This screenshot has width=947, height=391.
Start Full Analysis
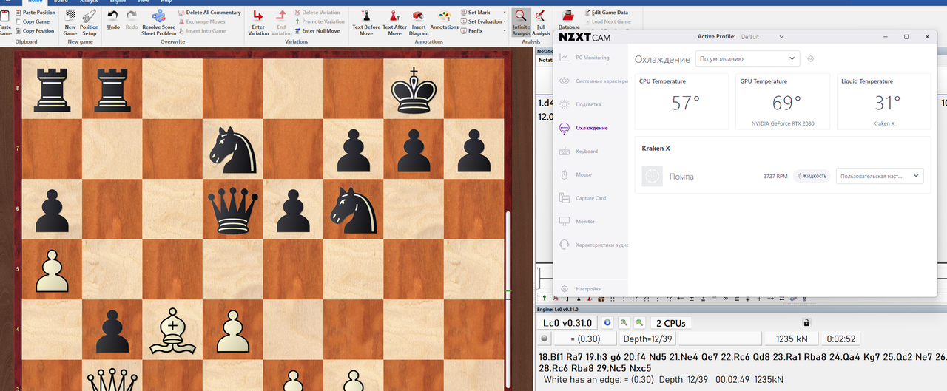[541, 22]
